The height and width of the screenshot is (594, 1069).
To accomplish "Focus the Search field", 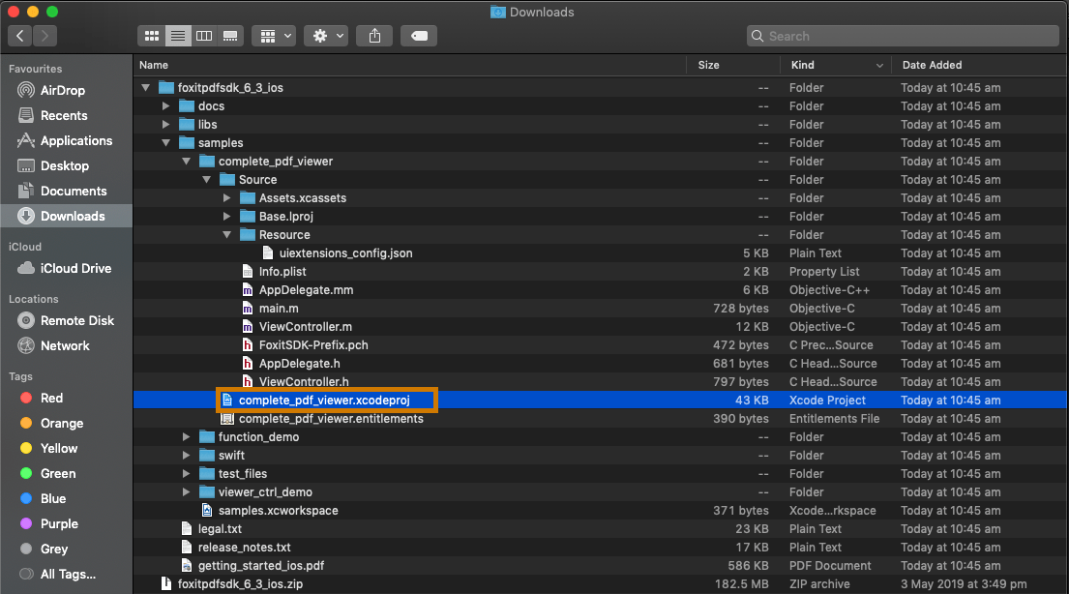I will [x=904, y=36].
